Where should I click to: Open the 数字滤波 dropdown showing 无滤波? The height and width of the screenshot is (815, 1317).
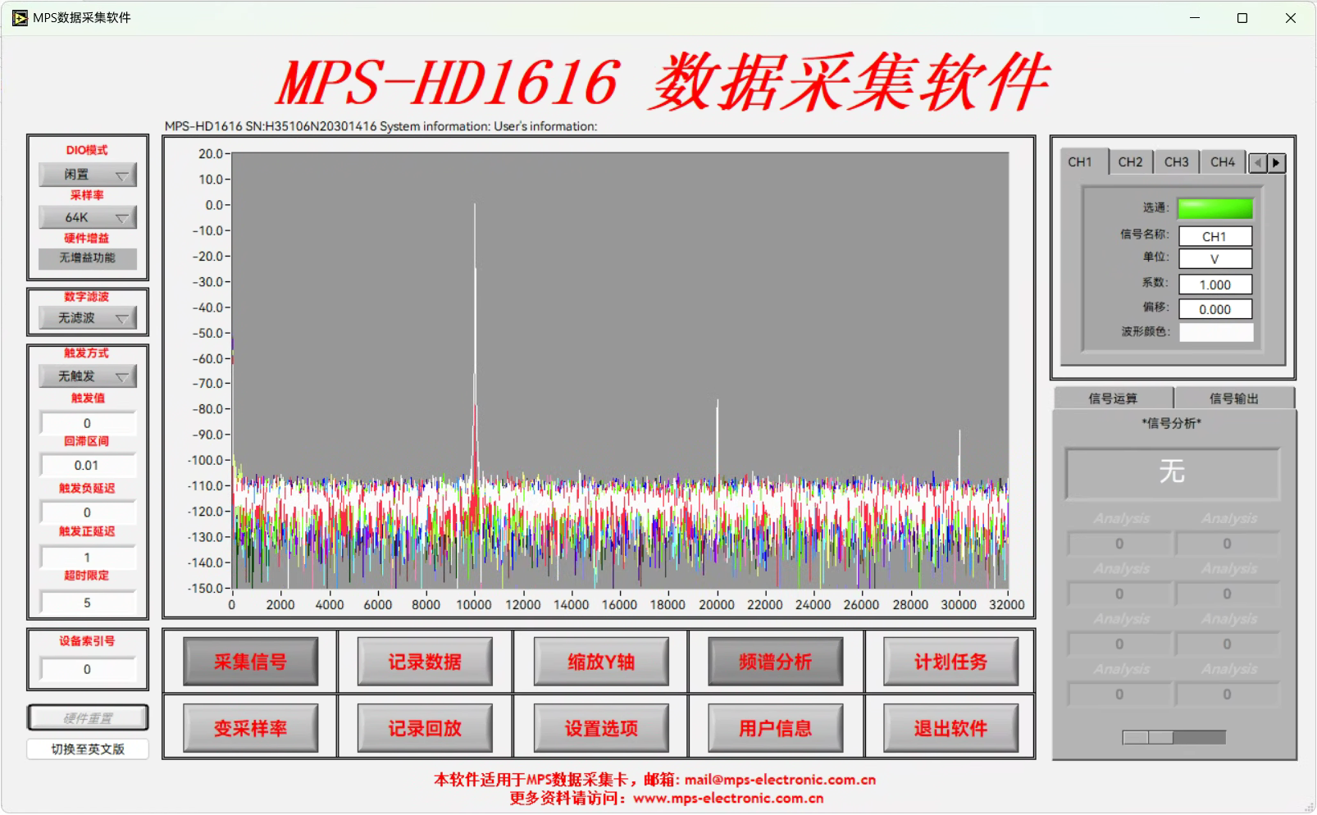[88, 318]
